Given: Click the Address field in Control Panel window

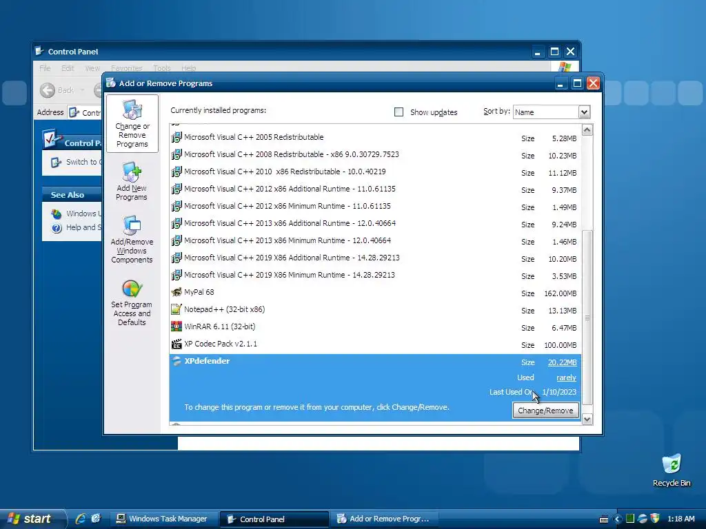Looking at the screenshot, I should click(x=85, y=112).
